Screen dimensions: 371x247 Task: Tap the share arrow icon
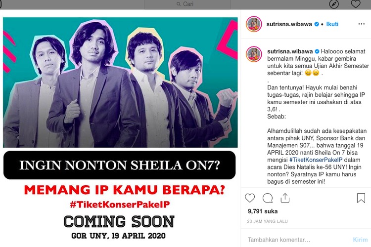285,198
